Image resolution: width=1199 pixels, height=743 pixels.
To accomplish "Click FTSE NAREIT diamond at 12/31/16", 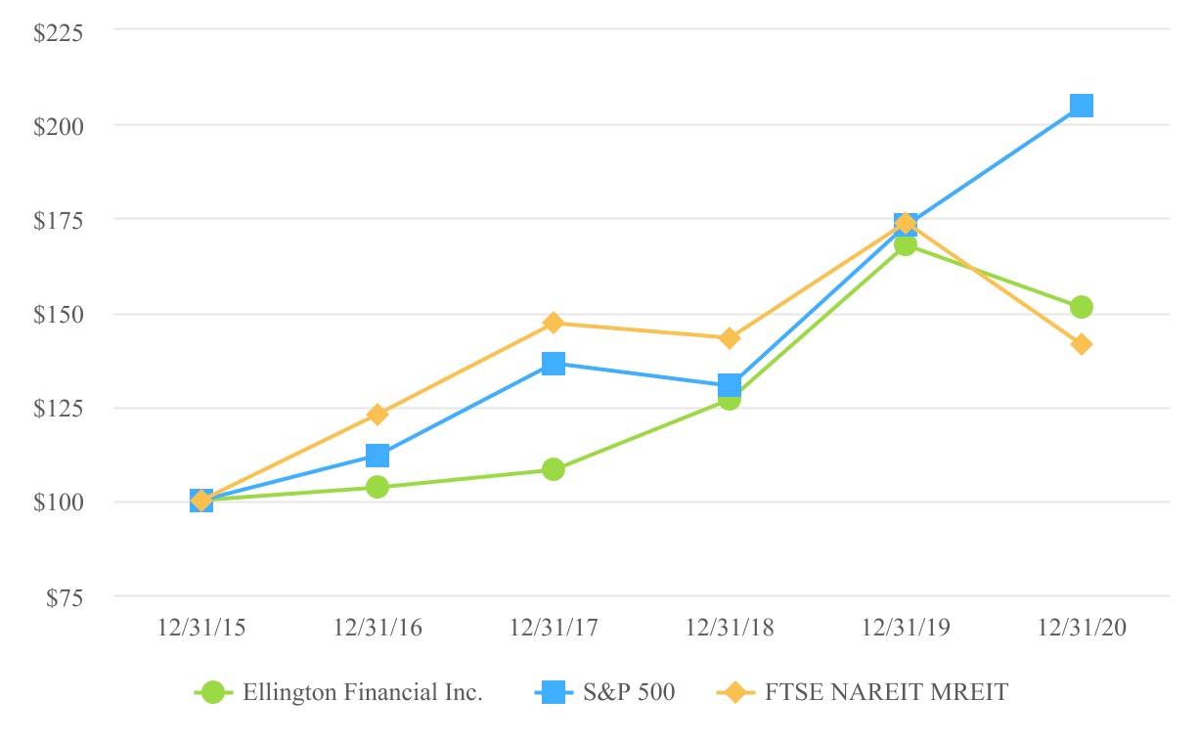I will point(377,415).
